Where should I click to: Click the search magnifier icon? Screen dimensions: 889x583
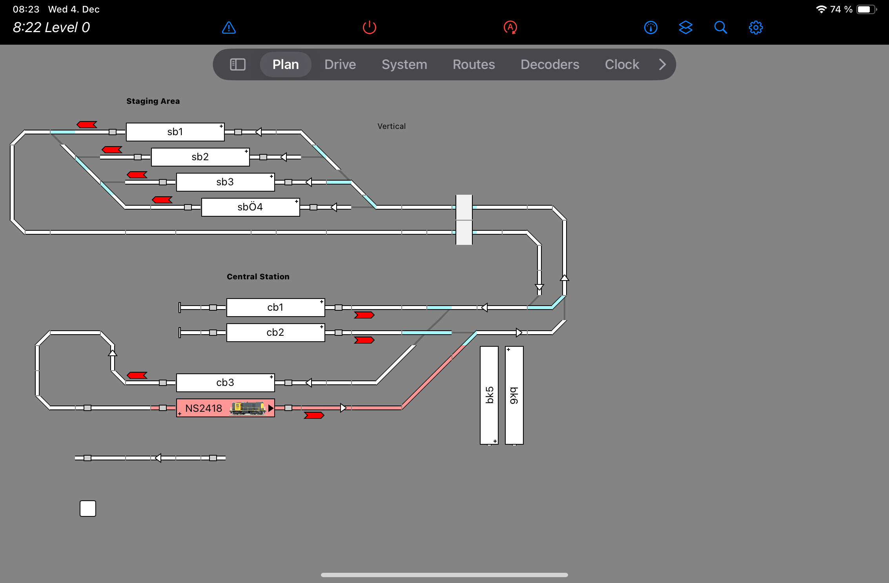(720, 28)
